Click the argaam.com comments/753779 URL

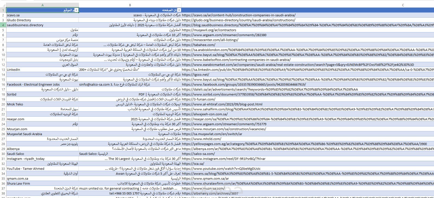point(224,124)
